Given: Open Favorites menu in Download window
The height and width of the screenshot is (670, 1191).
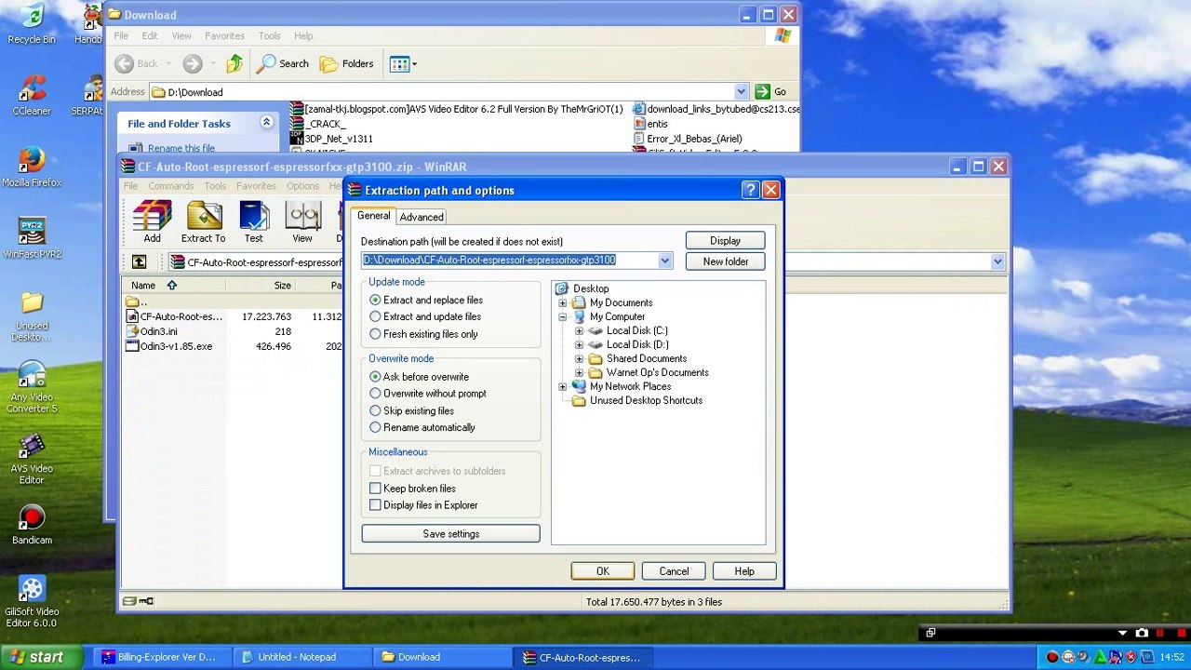Looking at the screenshot, I should [x=224, y=35].
